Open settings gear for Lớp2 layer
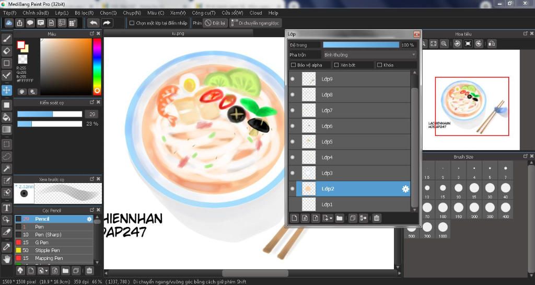 (405, 189)
